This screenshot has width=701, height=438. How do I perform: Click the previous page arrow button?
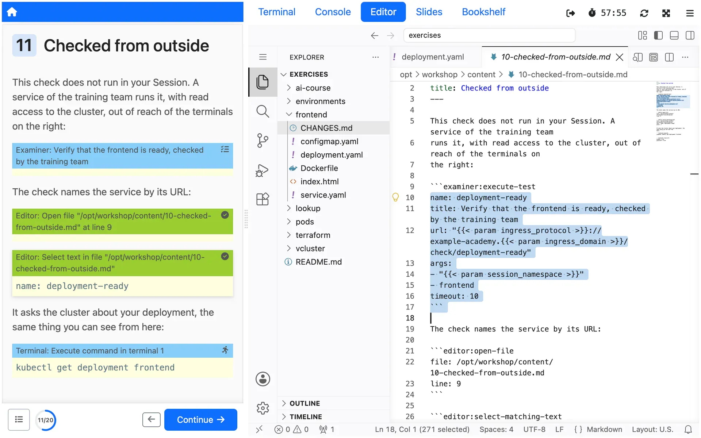[x=152, y=420]
